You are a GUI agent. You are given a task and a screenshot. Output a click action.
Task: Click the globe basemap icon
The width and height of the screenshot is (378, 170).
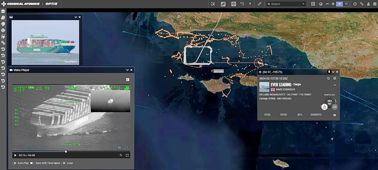click(x=321, y=4)
